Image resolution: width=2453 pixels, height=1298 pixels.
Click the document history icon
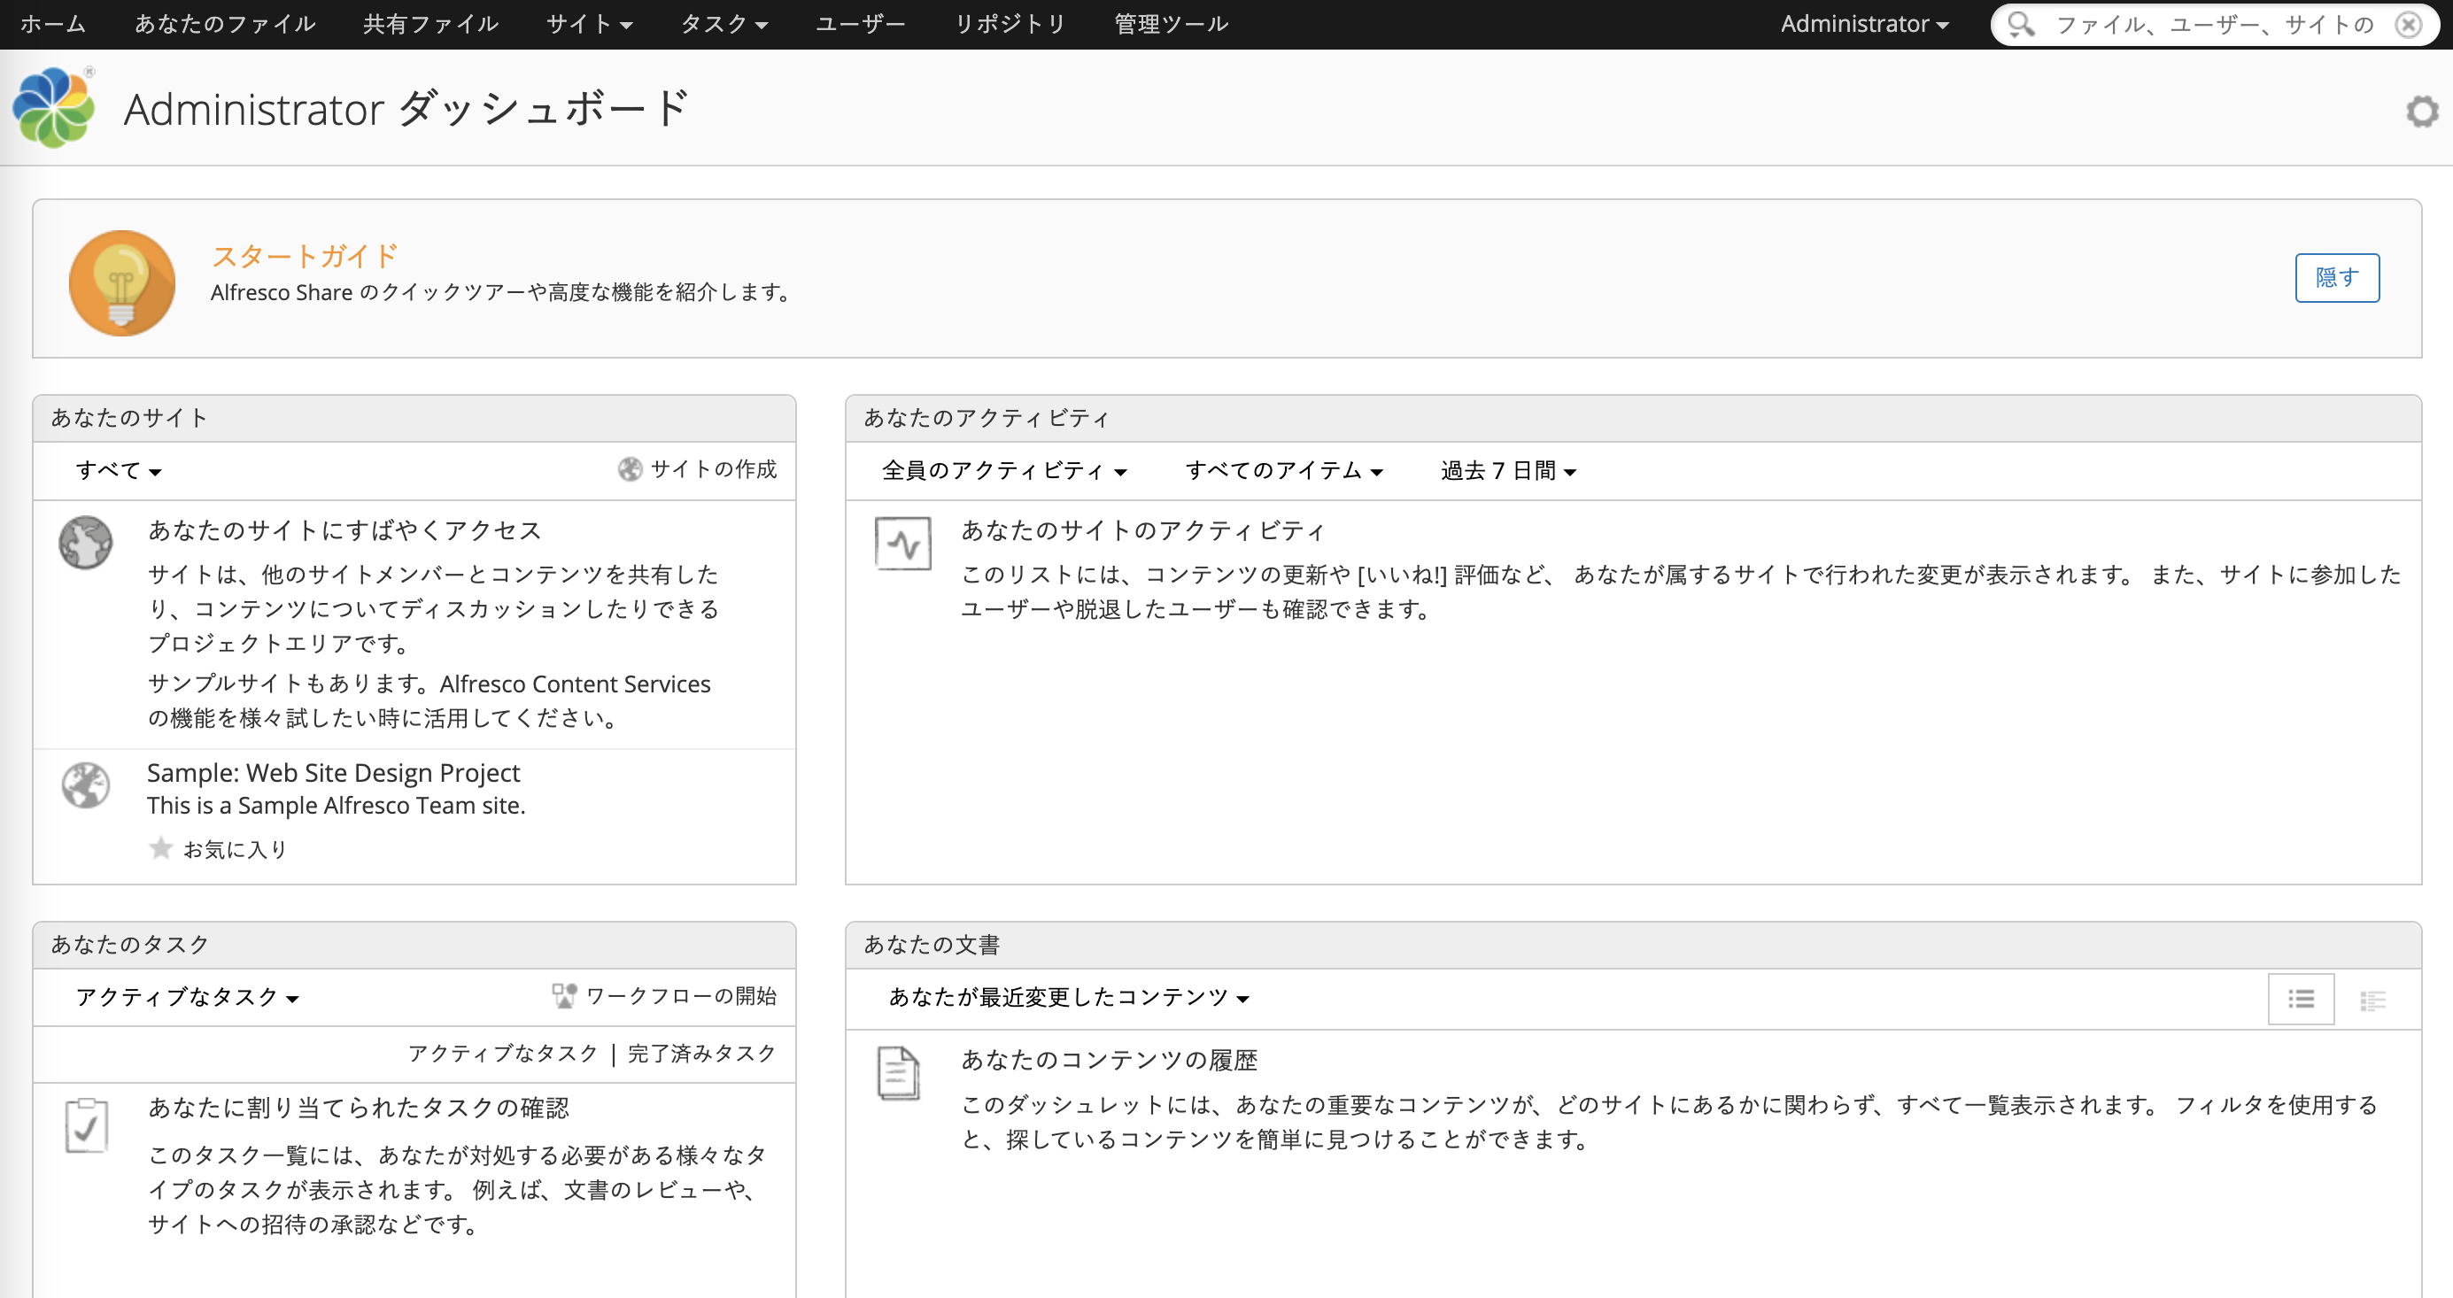coord(898,1073)
